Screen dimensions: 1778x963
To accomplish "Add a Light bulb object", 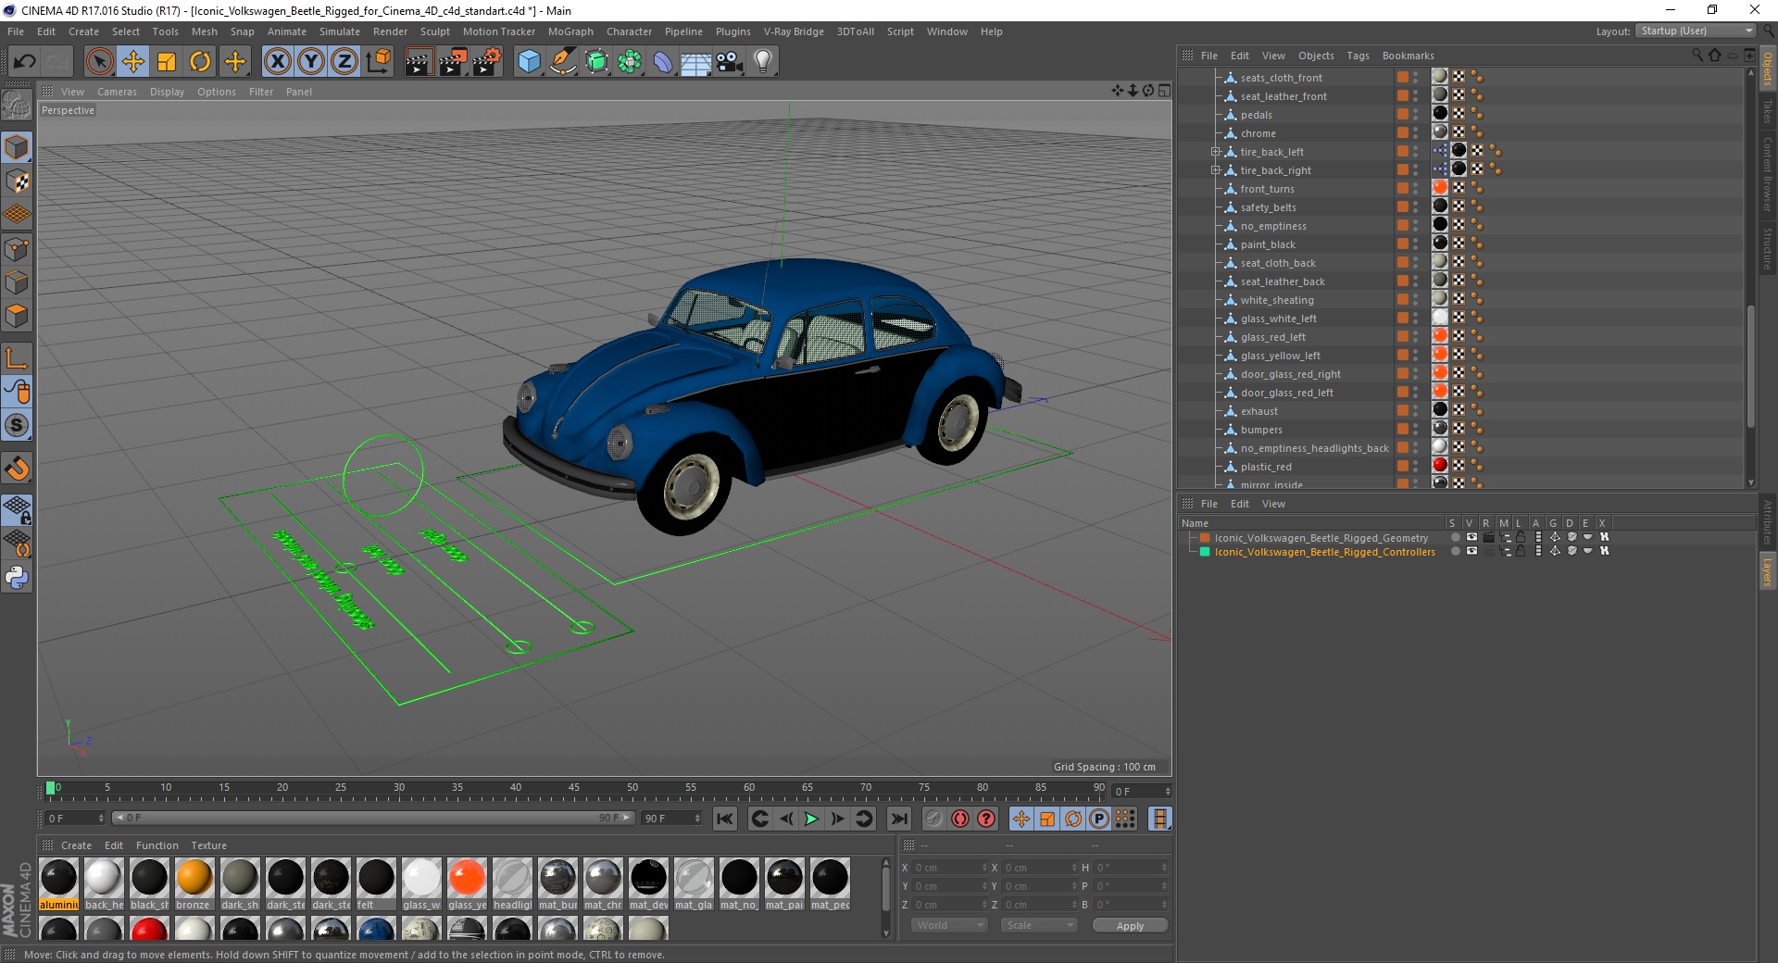I will coord(763,62).
